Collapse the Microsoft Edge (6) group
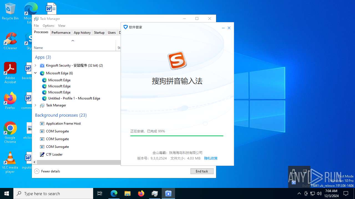This screenshot has width=355, height=199. (35, 73)
